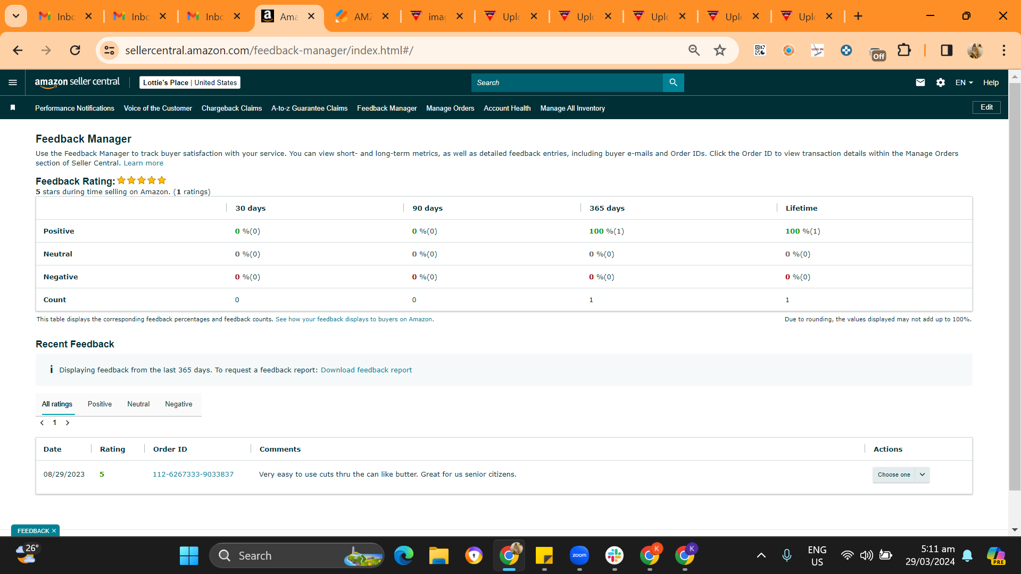The height and width of the screenshot is (574, 1021).
Task: Bookmark this page with the star icon
Action: pyautogui.click(x=720, y=50)
